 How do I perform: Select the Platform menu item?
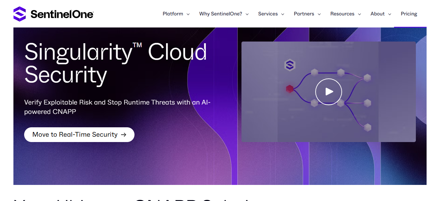173,14
